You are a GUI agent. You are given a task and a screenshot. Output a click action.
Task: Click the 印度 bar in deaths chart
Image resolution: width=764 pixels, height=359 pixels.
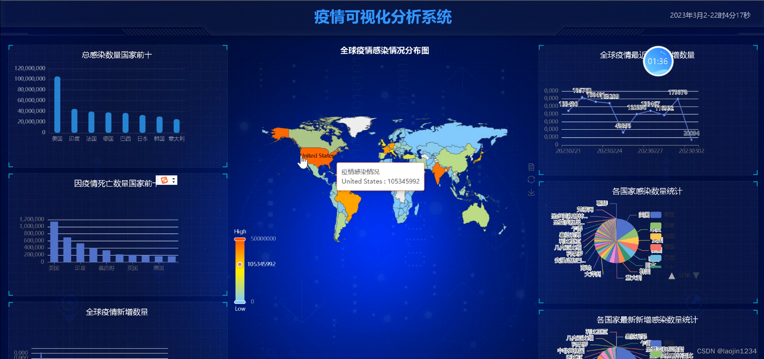[80, 253]
